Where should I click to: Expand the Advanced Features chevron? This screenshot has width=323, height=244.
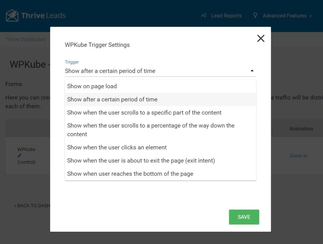pyautogui.click(x=311, y=16)
